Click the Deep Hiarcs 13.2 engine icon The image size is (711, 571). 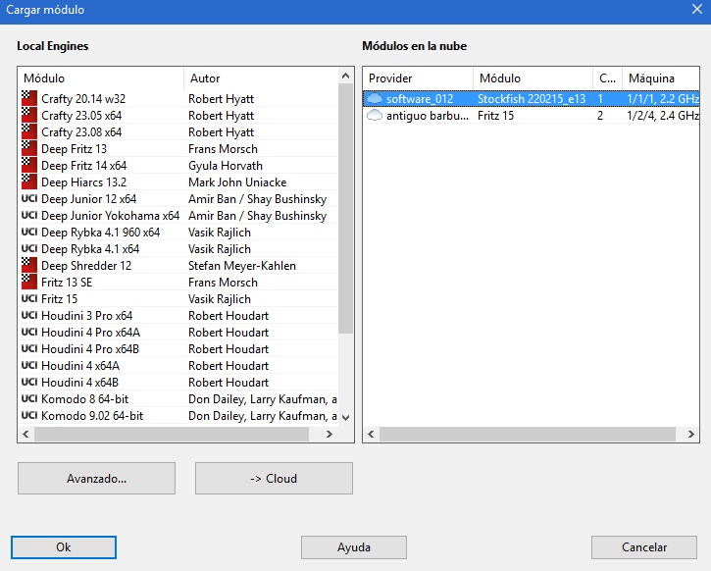click(29, 182)
